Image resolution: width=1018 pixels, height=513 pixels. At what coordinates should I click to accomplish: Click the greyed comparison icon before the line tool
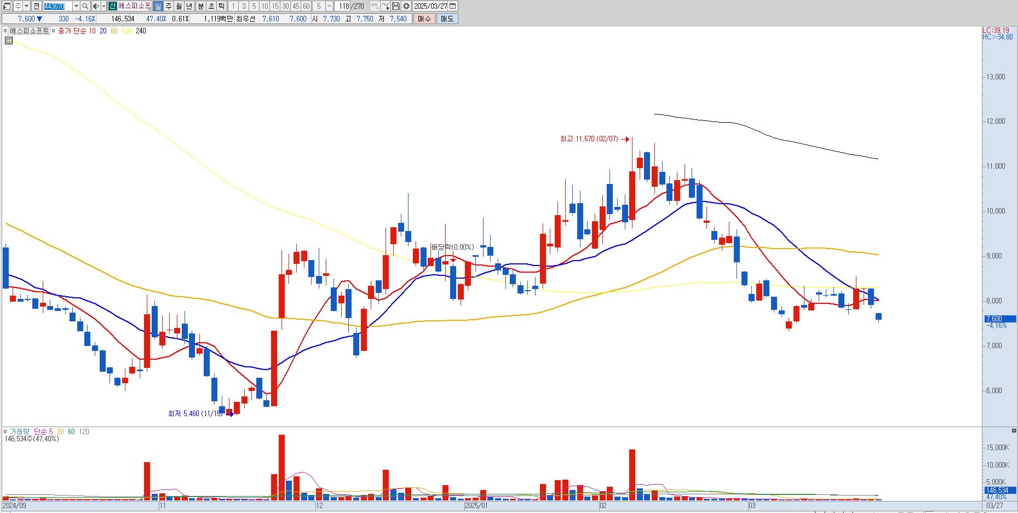[x=375, y=6]
